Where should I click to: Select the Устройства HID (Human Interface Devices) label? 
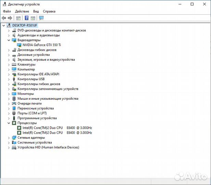pos(48,147)
